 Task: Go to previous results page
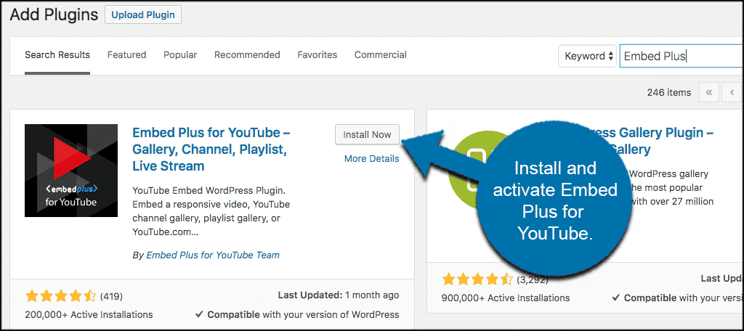732,92
